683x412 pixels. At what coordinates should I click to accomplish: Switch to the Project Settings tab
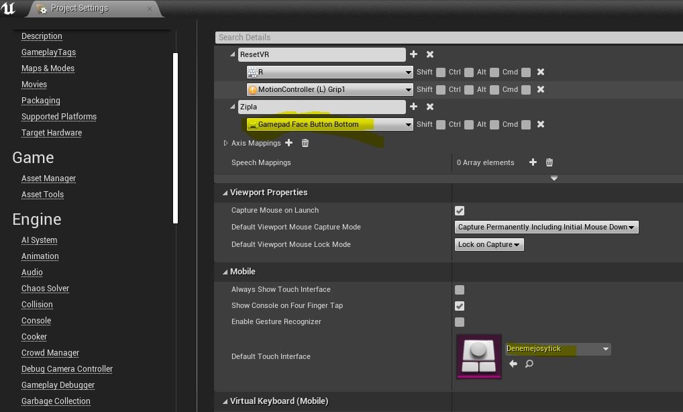94,8
